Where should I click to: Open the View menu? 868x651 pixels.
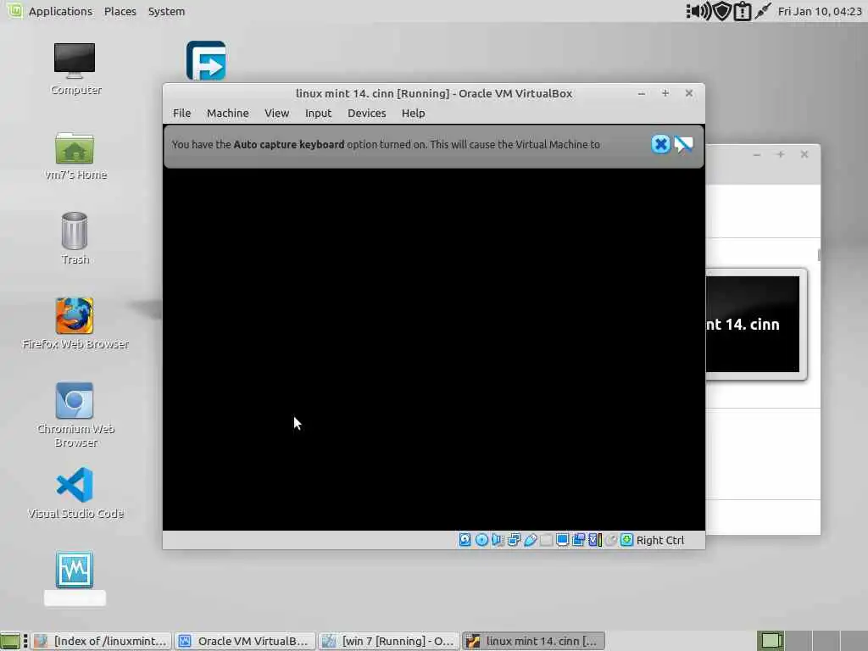tap(276, 113)
